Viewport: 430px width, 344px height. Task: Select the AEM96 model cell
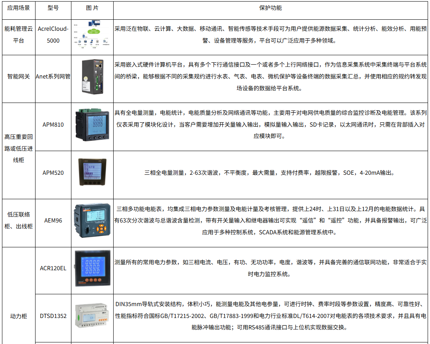(53, 221)
